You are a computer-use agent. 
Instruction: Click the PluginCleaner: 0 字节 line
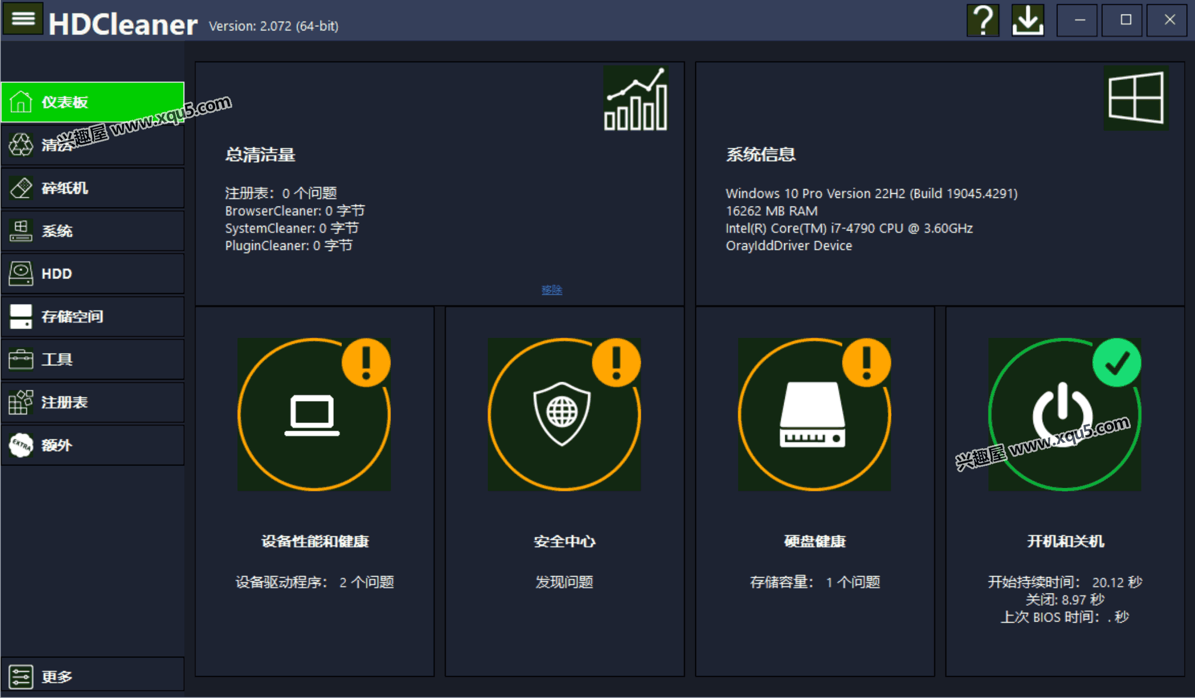click(289, 246)
